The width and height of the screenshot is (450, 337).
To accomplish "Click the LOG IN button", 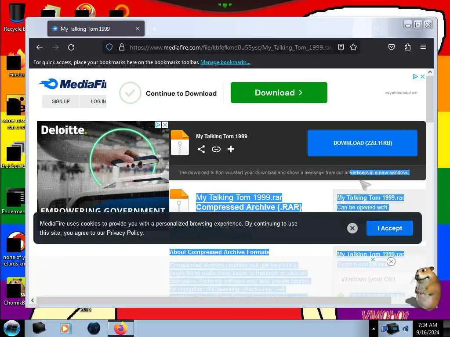I will [94, 101].
